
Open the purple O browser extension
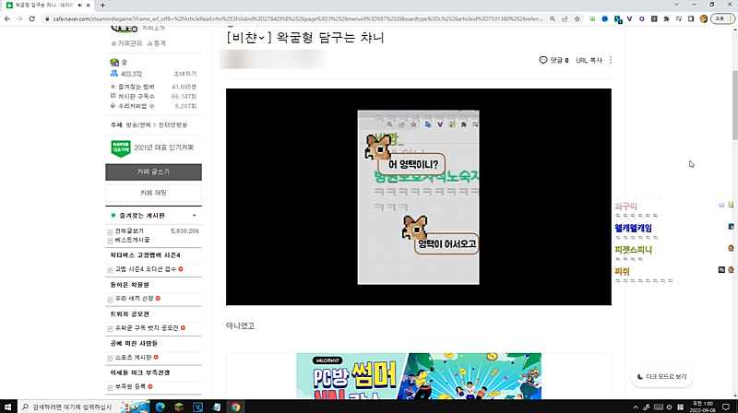(641, 18)
